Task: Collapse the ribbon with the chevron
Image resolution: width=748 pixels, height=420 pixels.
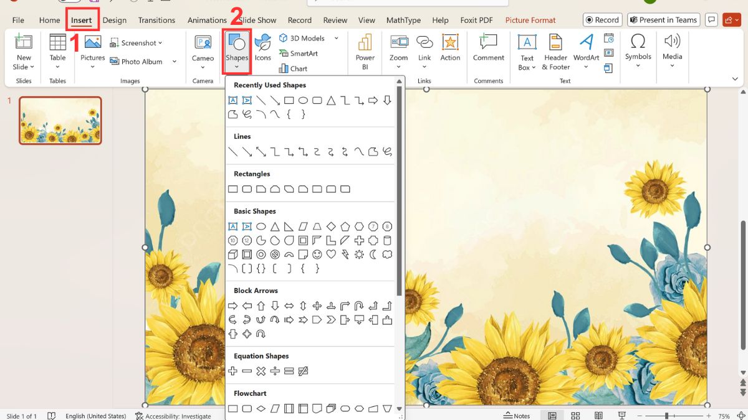Action: 735,79
